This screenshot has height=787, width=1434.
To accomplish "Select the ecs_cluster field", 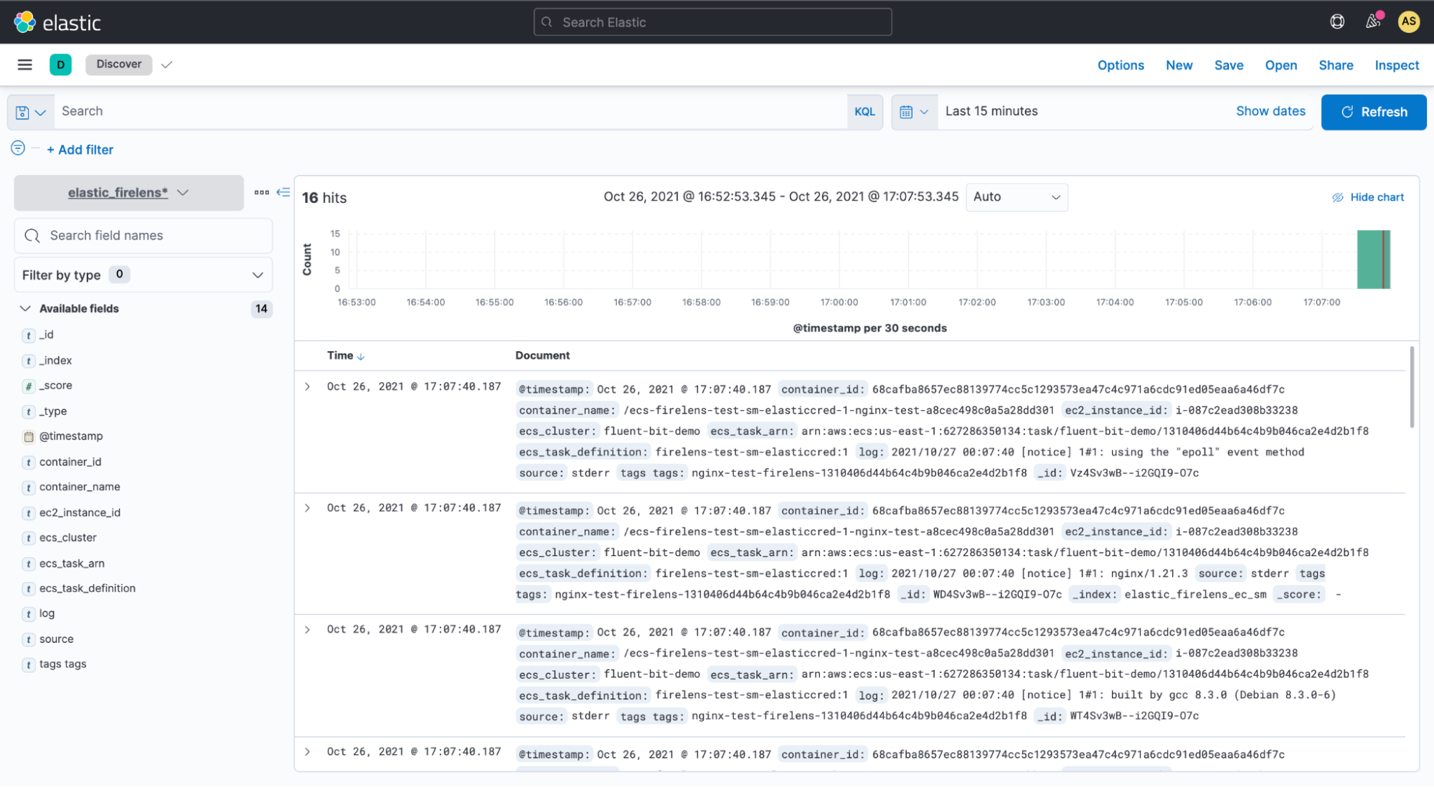I will pos(67,538).
